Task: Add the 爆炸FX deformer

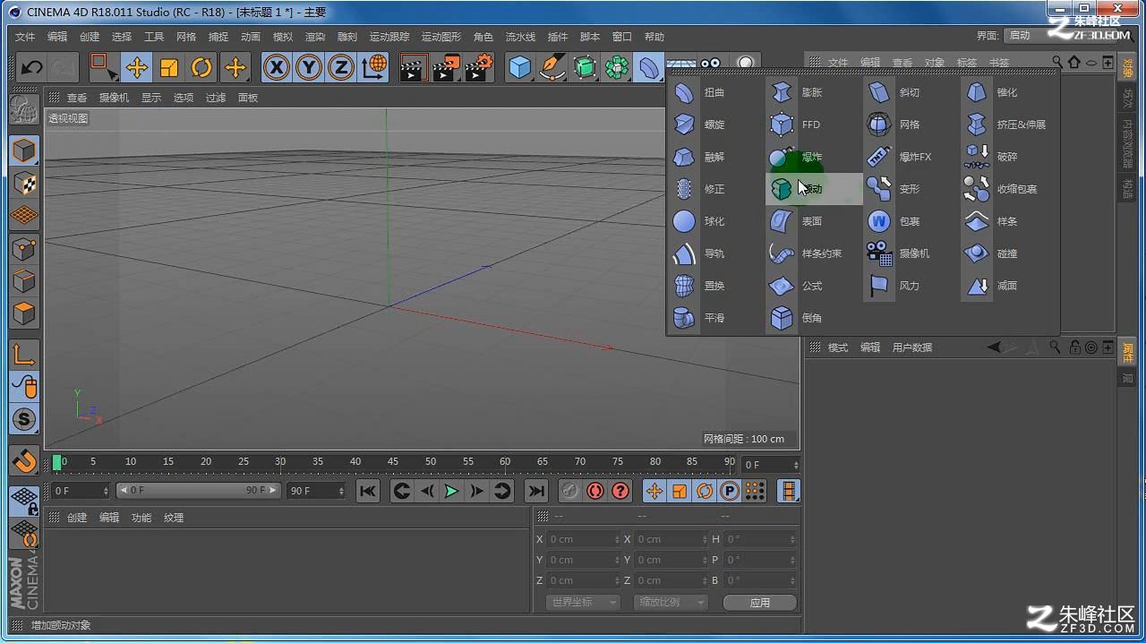Action: [x=901, y=157]
